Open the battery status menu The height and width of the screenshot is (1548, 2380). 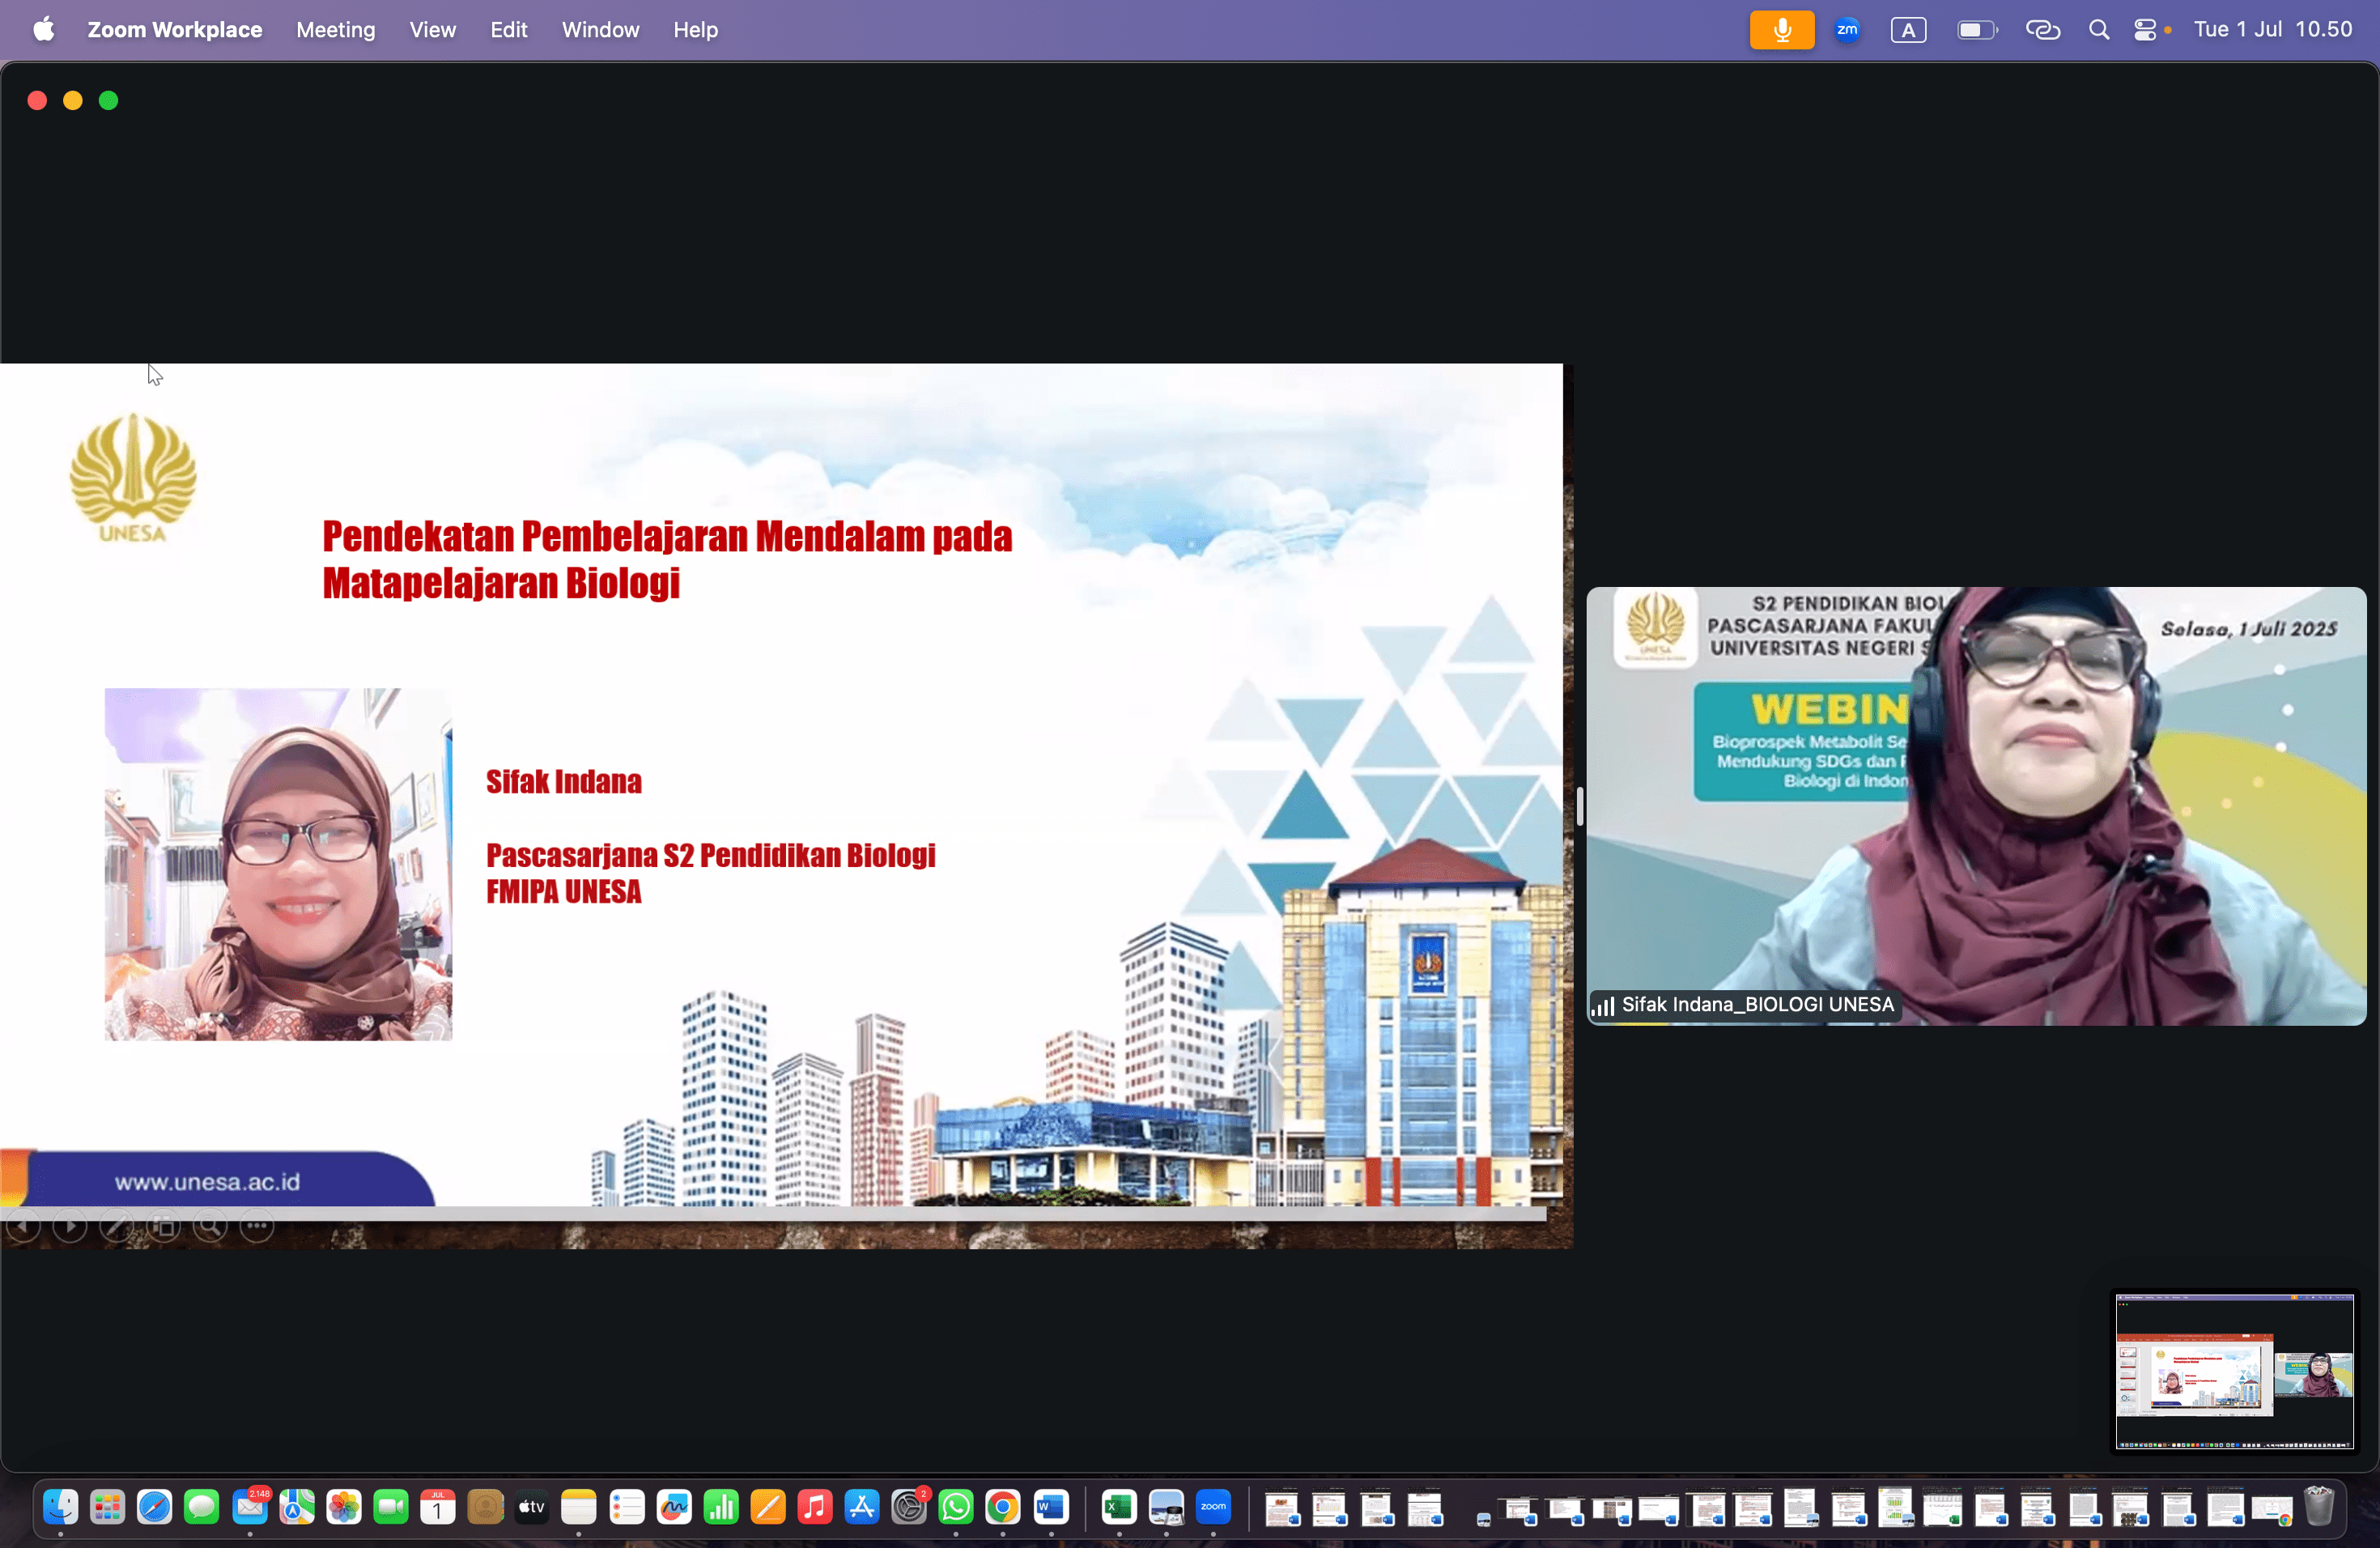coord(1975,29)
